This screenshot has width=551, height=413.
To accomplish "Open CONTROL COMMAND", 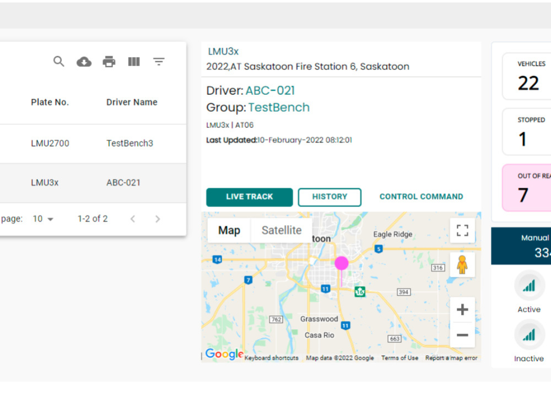I will (422, 197).
